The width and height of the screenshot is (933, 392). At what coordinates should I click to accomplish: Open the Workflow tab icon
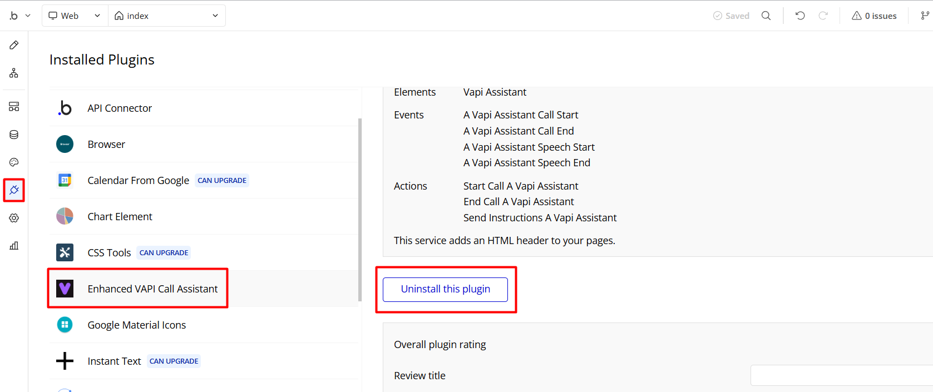coord(14,73)
